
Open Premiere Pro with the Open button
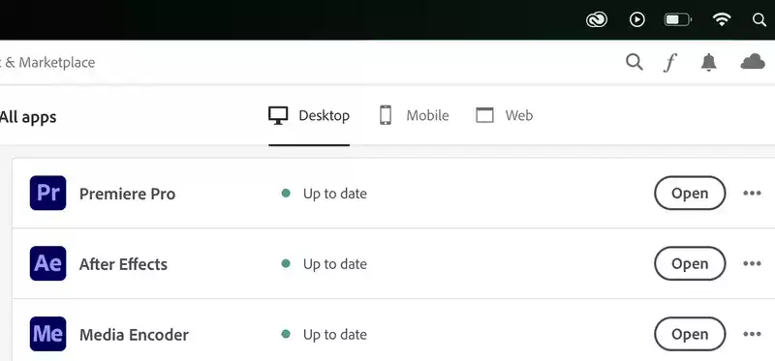(690, 194)
